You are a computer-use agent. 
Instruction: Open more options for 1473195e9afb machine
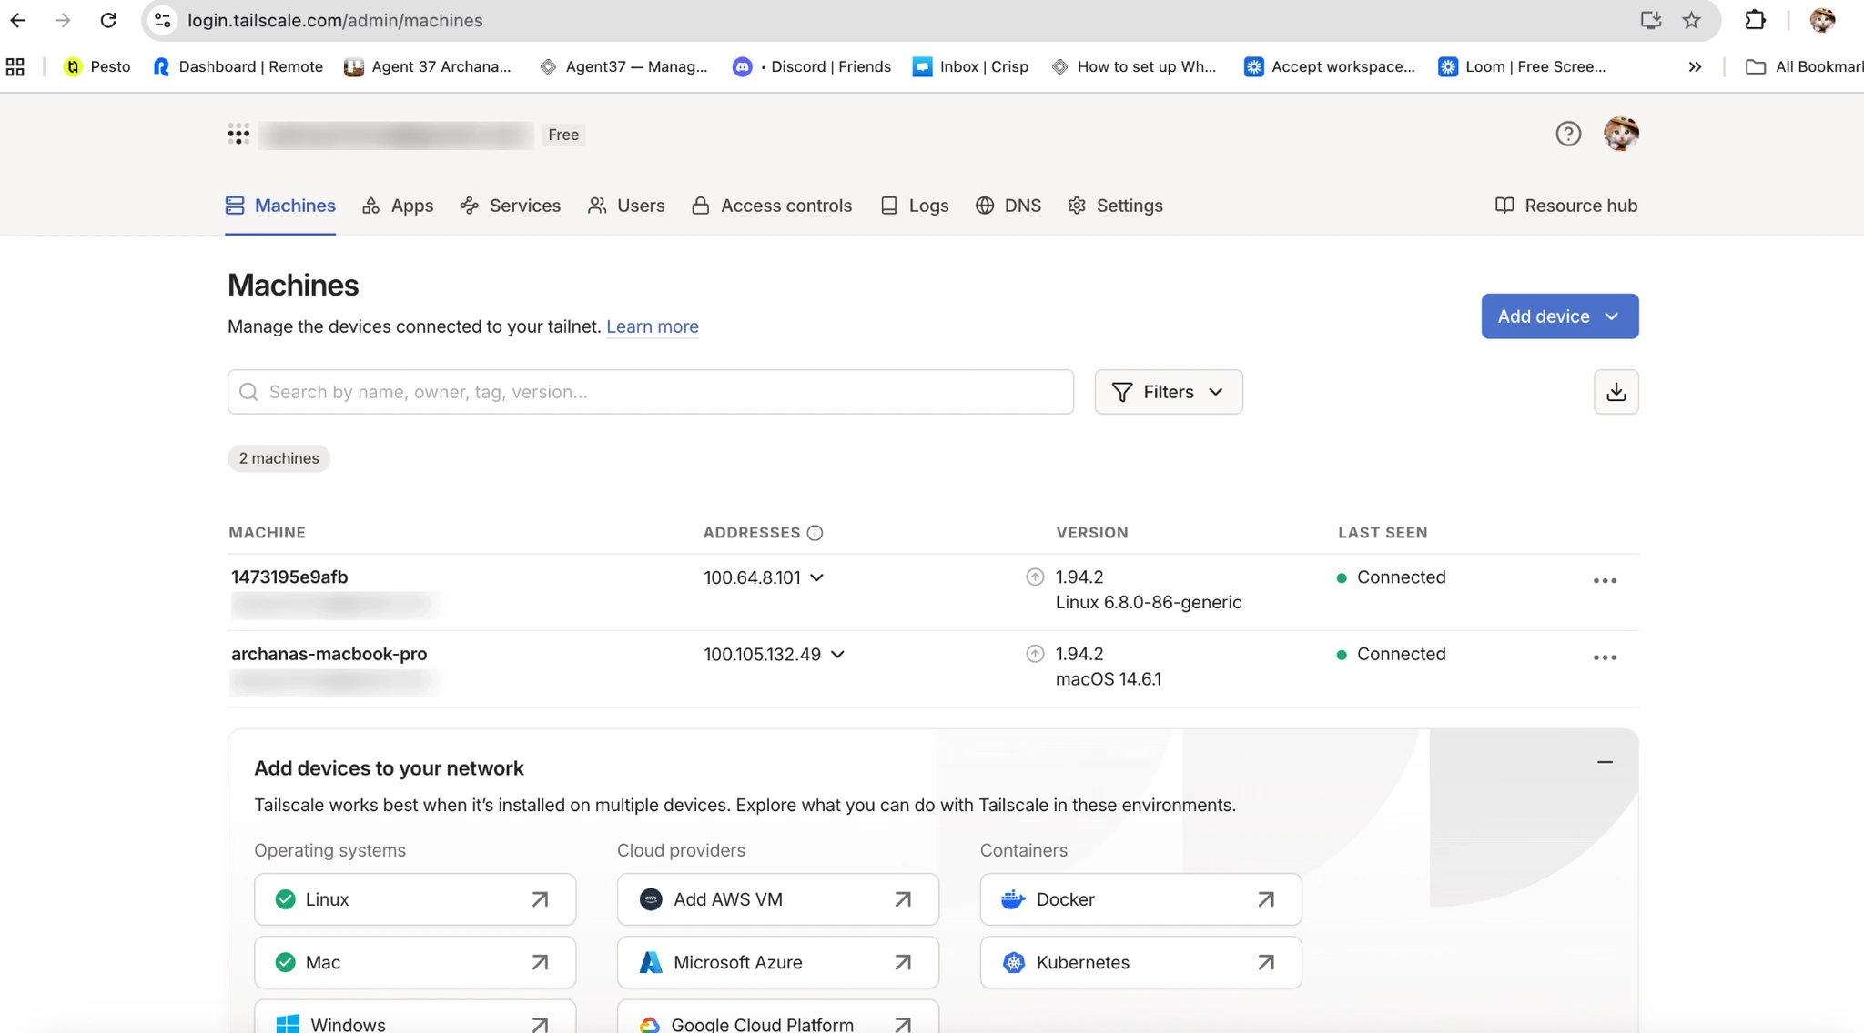(1605, 580)
